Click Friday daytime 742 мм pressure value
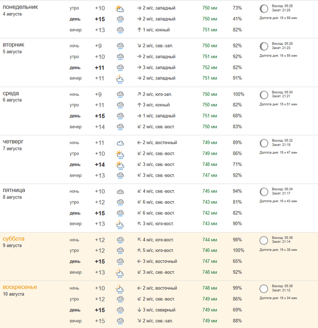318x328 pixels. (x=210, y=213)
